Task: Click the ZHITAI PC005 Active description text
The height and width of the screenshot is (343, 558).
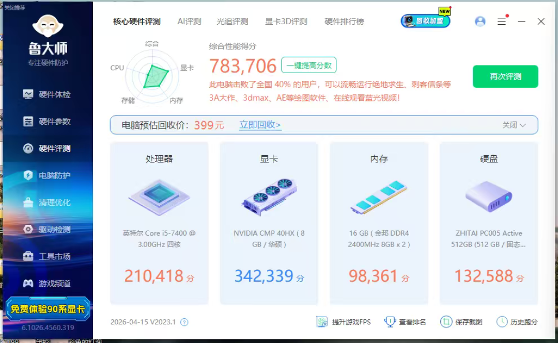Action: [x=489, y=239]
